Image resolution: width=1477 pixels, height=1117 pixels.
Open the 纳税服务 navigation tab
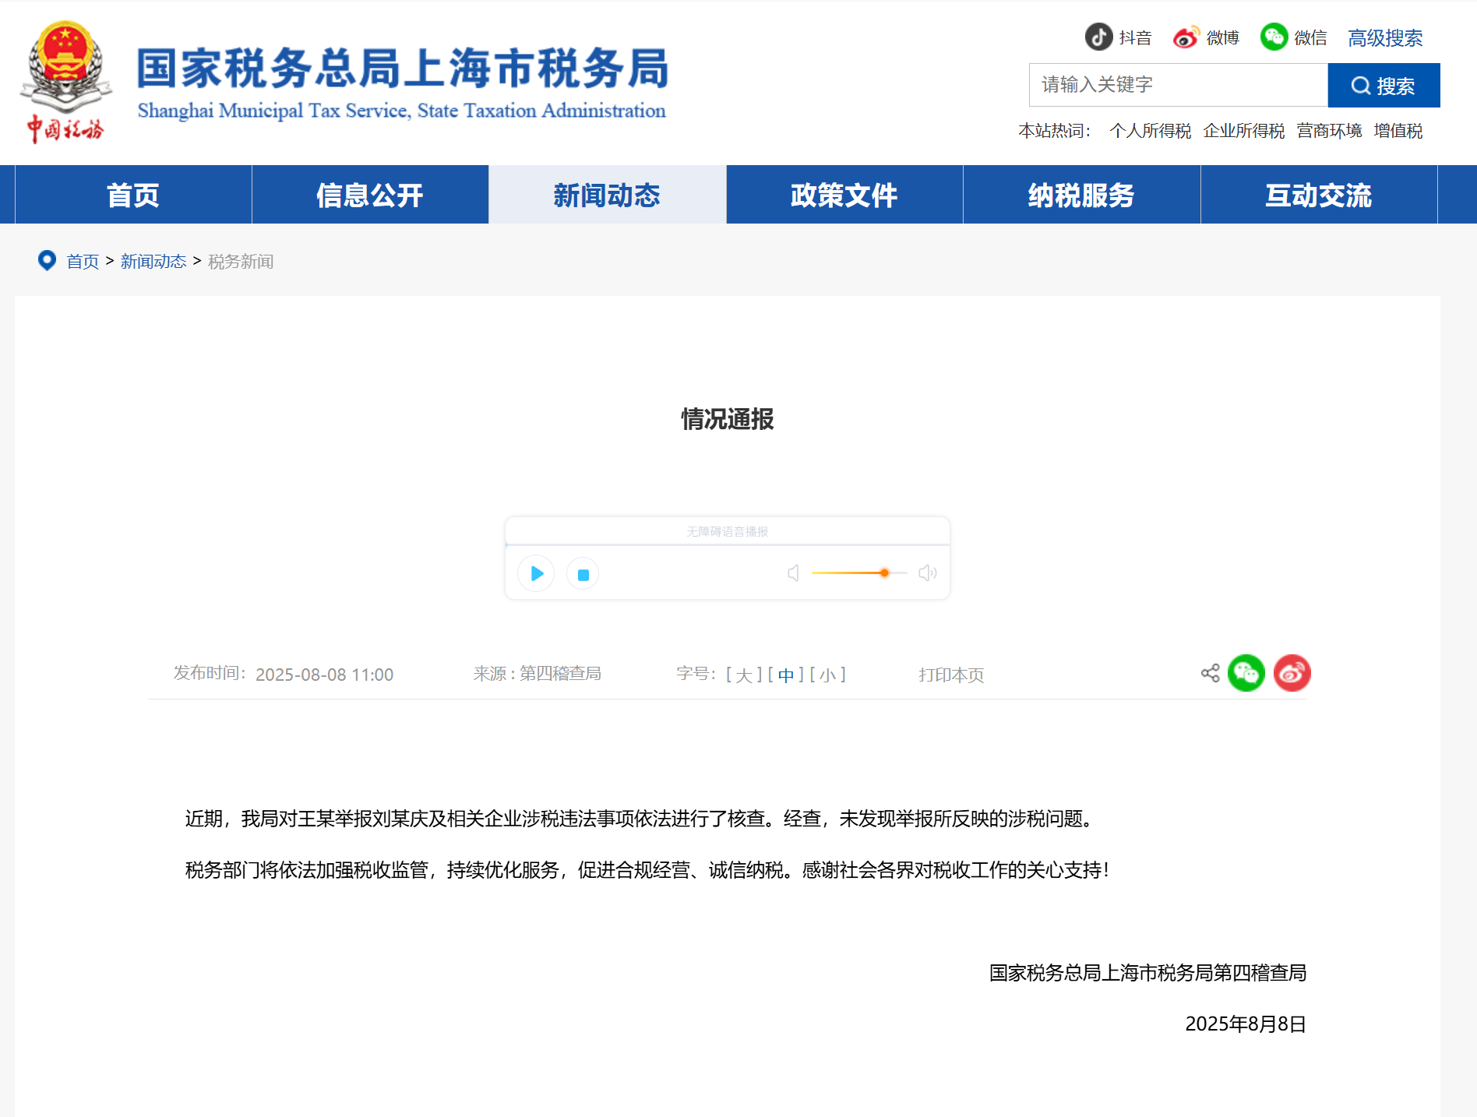[x=1081, y=195]
